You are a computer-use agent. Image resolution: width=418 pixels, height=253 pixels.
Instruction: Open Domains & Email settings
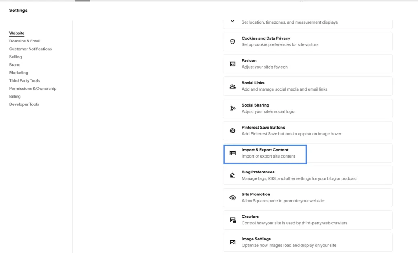25,41
